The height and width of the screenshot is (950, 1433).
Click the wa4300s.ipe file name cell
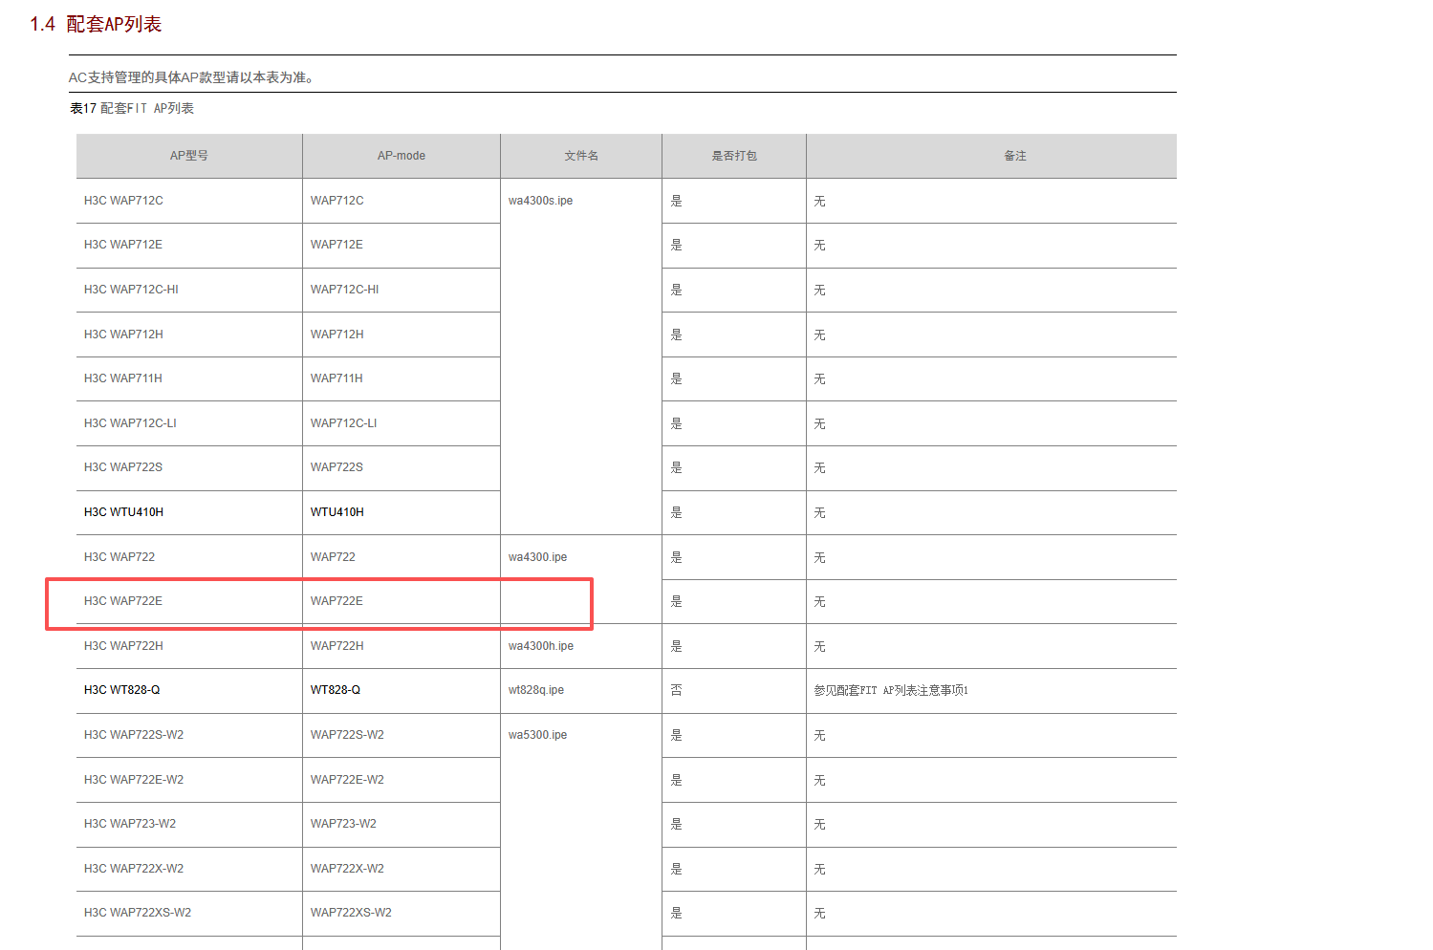pos(540,201)
